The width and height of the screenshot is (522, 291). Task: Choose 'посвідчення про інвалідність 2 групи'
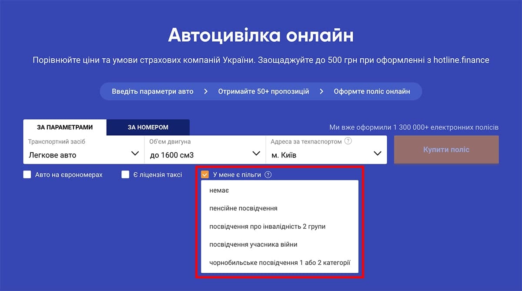coord(280,227)
